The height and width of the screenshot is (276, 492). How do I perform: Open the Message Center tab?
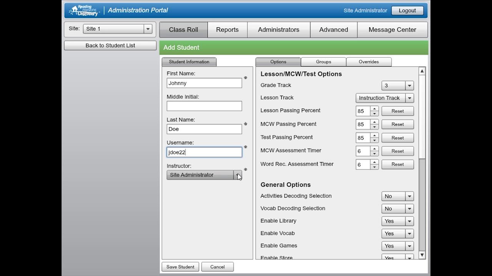pyautogui.click(x=392, y=30)
